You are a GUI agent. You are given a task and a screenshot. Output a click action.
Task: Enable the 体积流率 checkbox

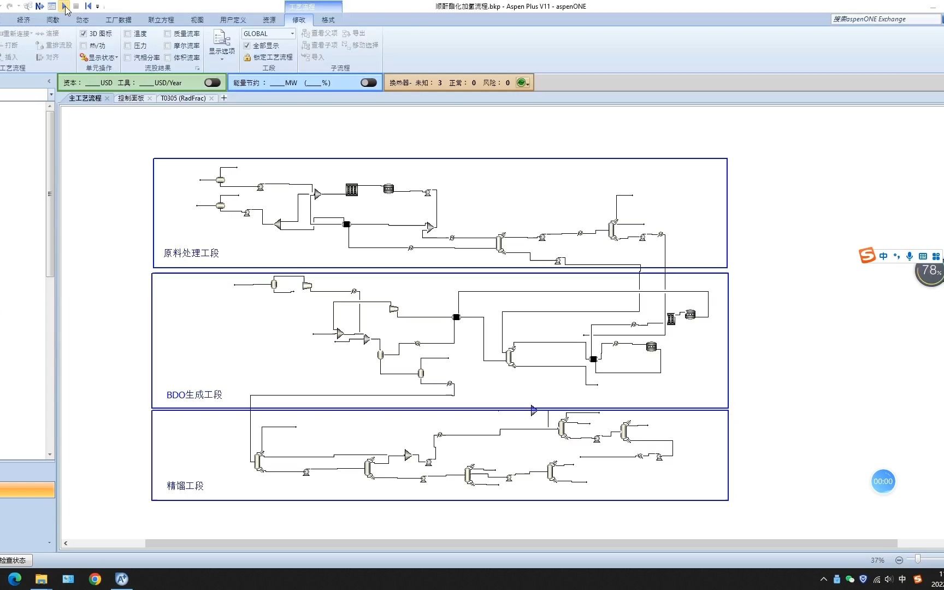click(x=168, y=57)
